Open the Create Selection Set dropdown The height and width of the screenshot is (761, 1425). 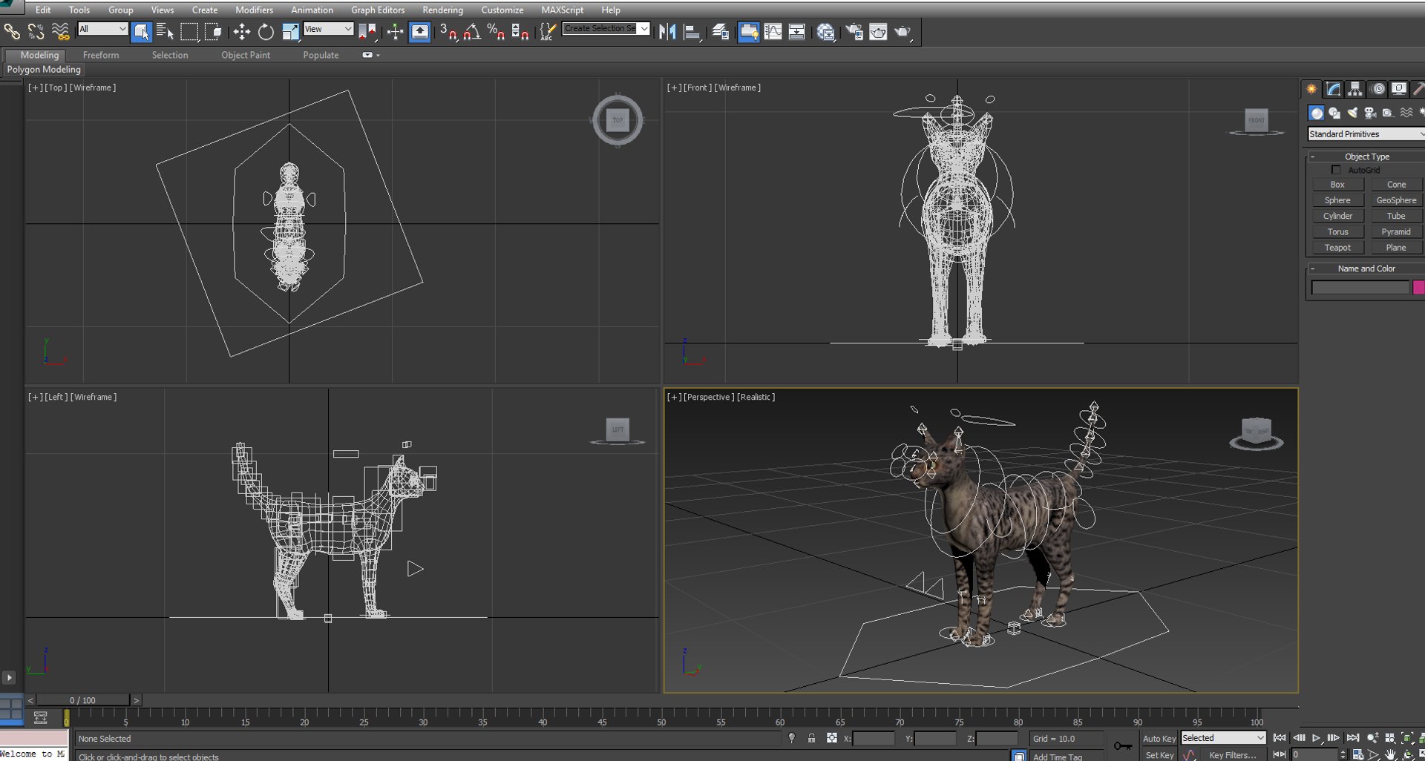(x=606, y=28)
